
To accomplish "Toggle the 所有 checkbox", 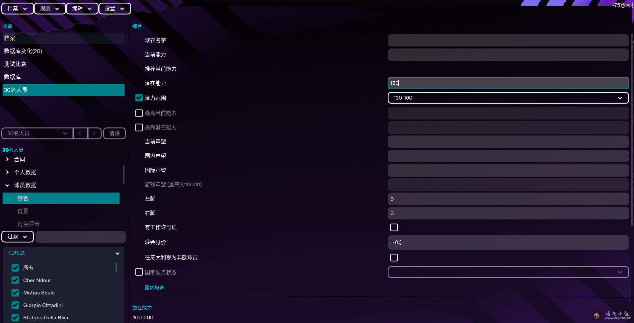I will (x=15, y=268).
